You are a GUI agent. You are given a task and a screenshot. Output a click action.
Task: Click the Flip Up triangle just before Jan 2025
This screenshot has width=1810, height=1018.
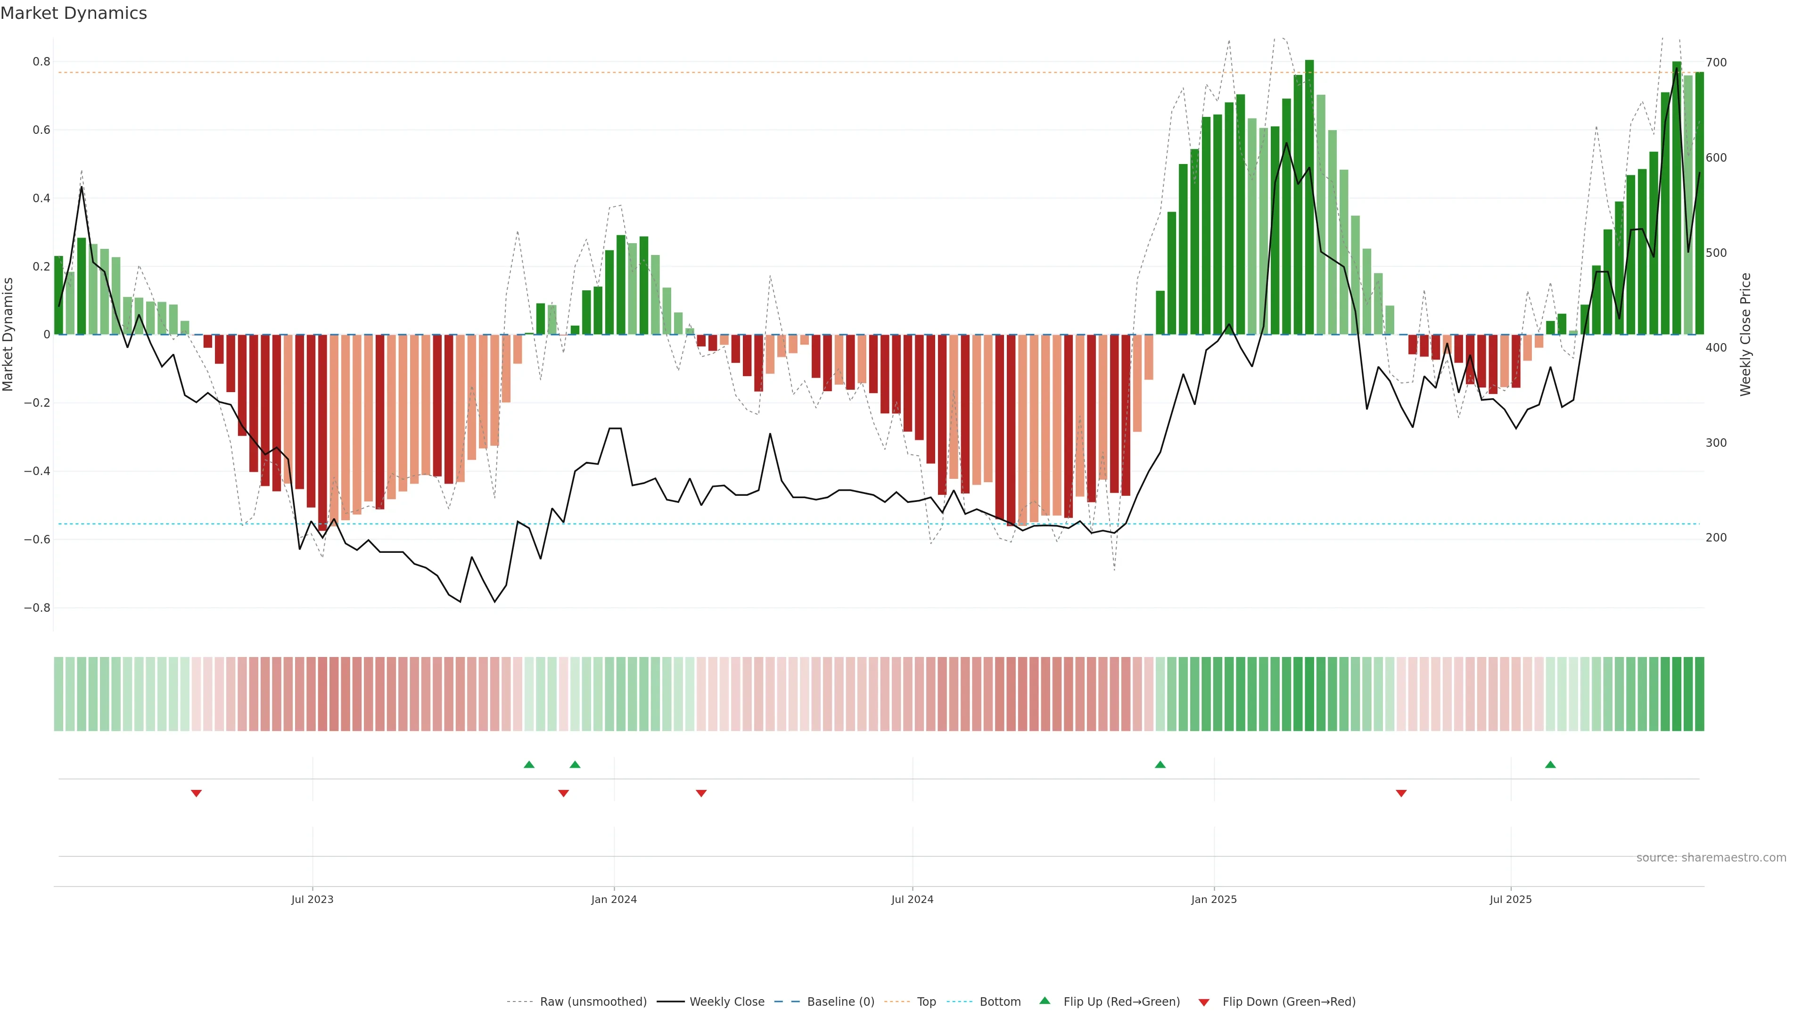tap(1160, 764)
